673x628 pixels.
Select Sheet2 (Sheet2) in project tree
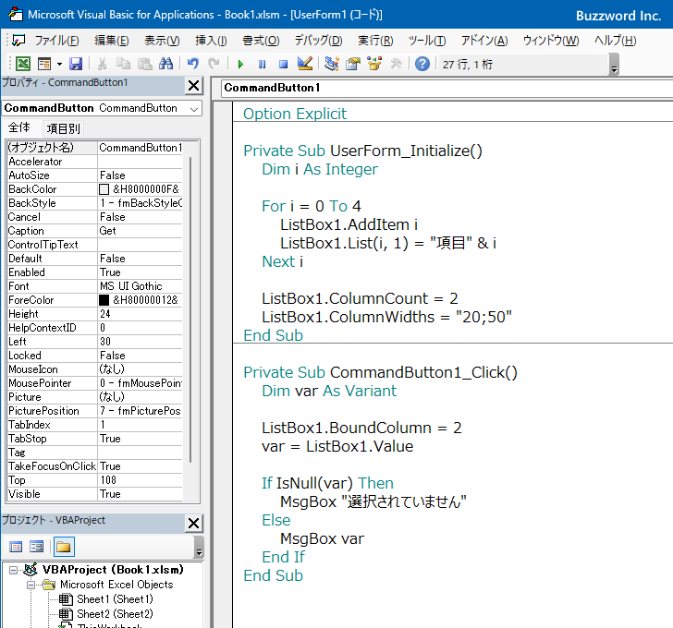tap(115, 614)
